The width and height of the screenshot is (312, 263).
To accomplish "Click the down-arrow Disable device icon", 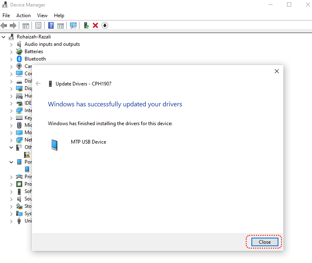I will pyautogui.click(x=105, y=25).
